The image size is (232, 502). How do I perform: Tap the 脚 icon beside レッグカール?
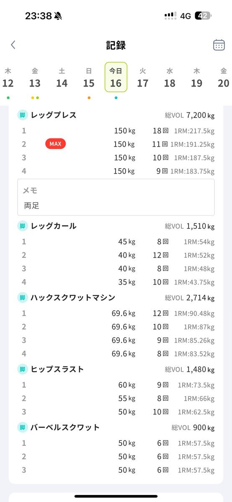click(x=23, y=226)
